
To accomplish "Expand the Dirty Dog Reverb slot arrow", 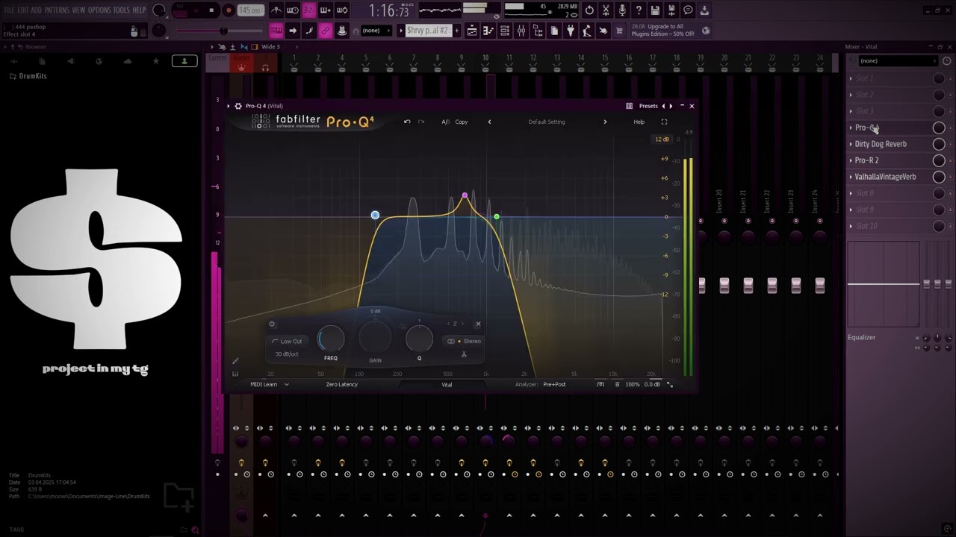I will (851, 144).
